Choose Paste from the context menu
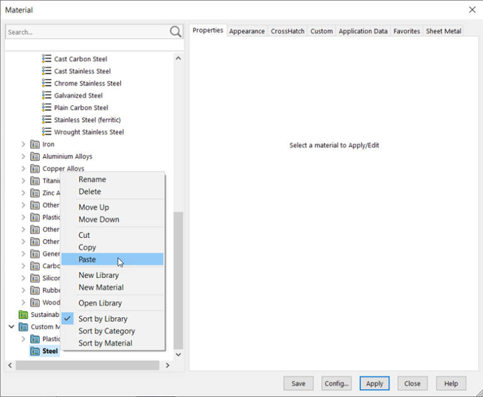The height and width of the screenshot is (397, 483). point(87,259)
